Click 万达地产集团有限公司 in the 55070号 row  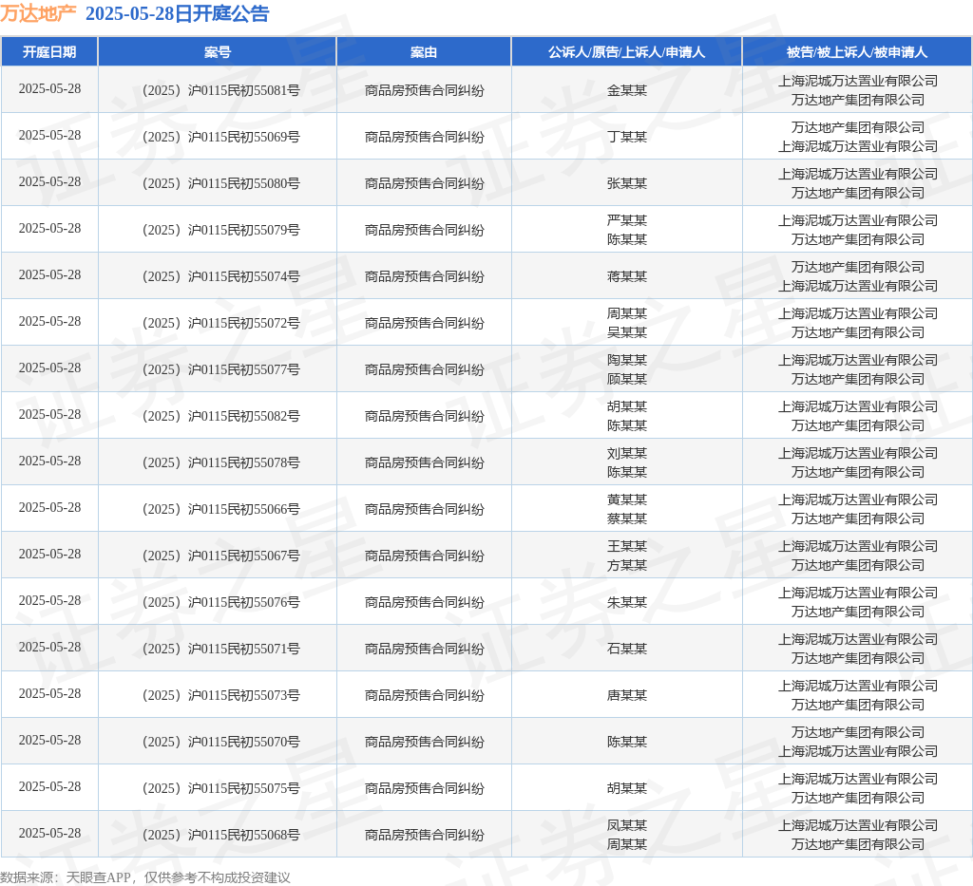coord(858,732)
